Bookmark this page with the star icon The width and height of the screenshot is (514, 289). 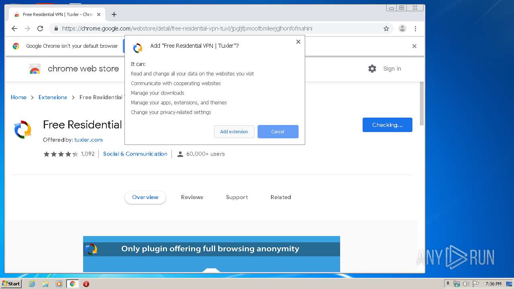386,28
